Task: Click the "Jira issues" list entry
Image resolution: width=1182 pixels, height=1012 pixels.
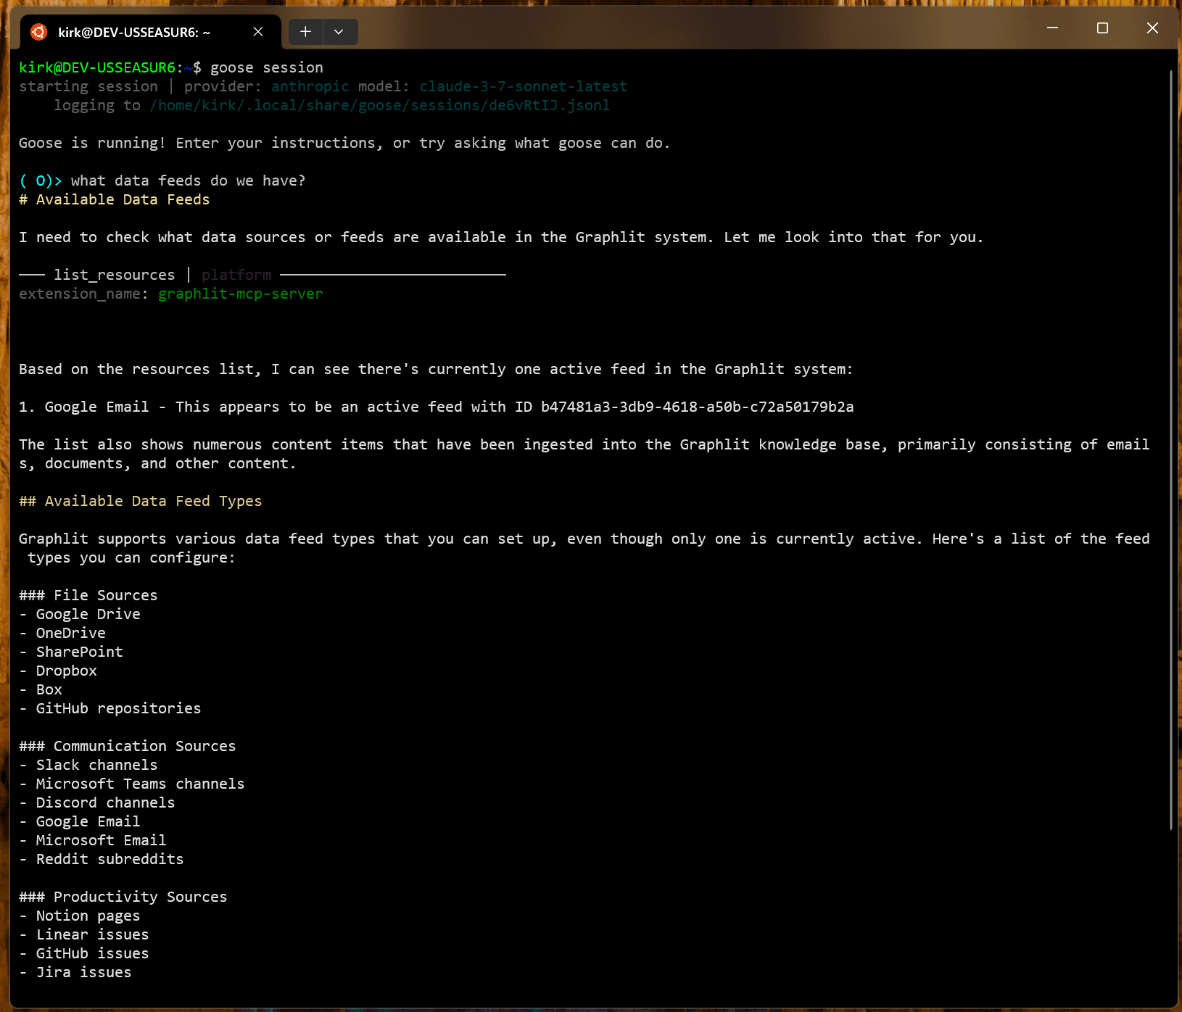Action: pos(83,972)
